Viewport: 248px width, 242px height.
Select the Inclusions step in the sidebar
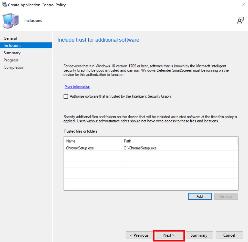12,46
